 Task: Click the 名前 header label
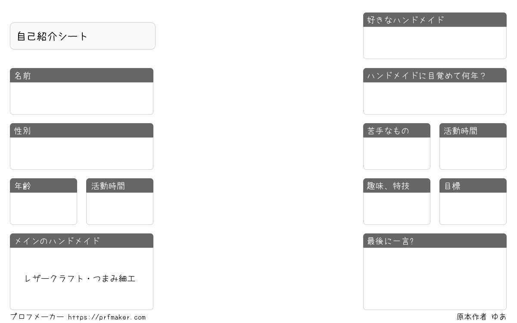coord(23,76)
